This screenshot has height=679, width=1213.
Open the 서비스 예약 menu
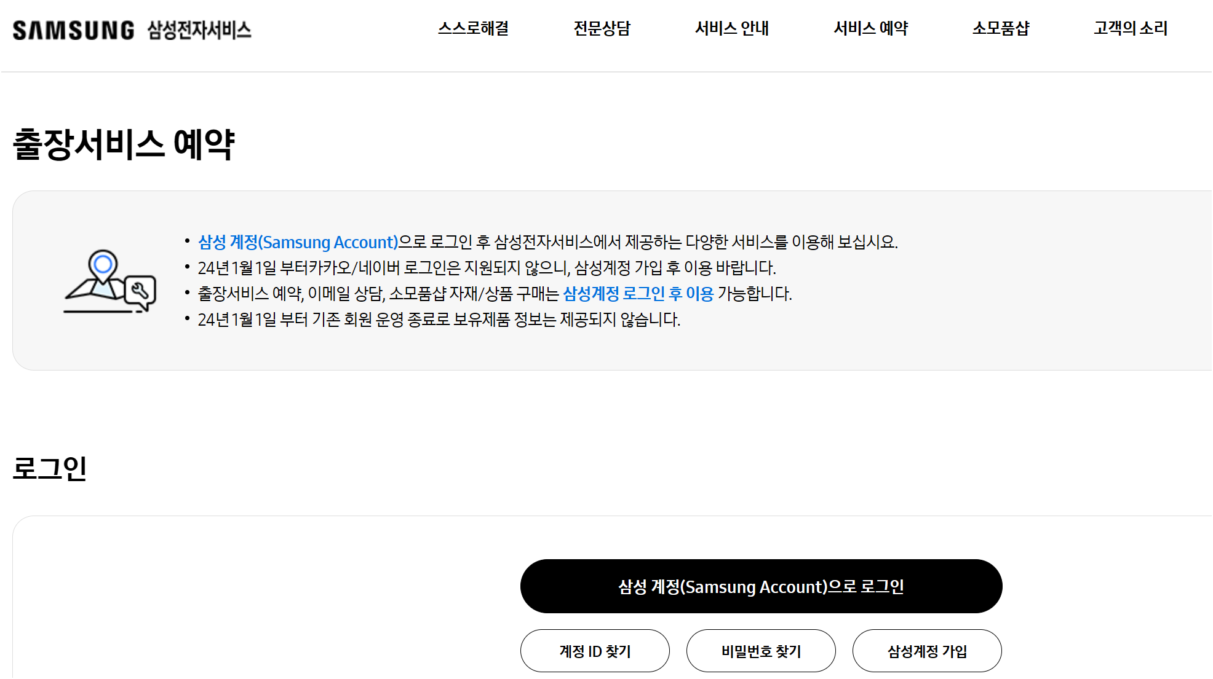pyautogui.click(x=870, y=28)
